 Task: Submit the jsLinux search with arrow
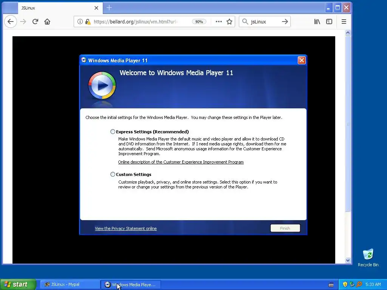(285, 22)
